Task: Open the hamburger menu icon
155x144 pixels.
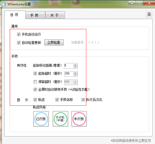Action: (149, 14)
